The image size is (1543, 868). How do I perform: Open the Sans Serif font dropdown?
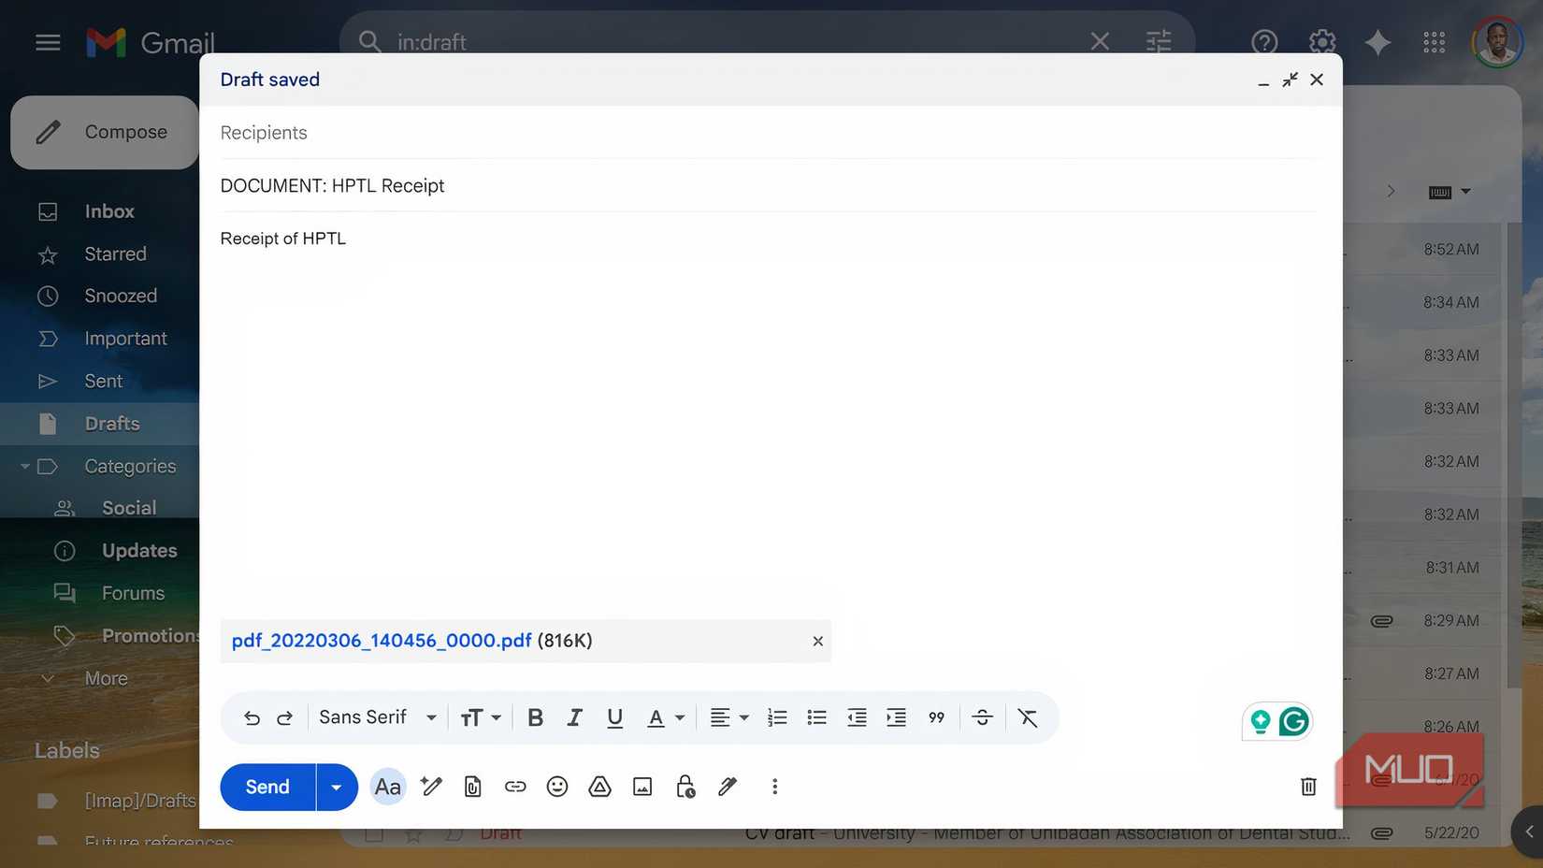[376, 717]
